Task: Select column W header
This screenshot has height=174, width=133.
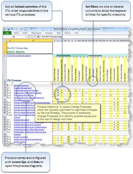Action: pos(65,41)
